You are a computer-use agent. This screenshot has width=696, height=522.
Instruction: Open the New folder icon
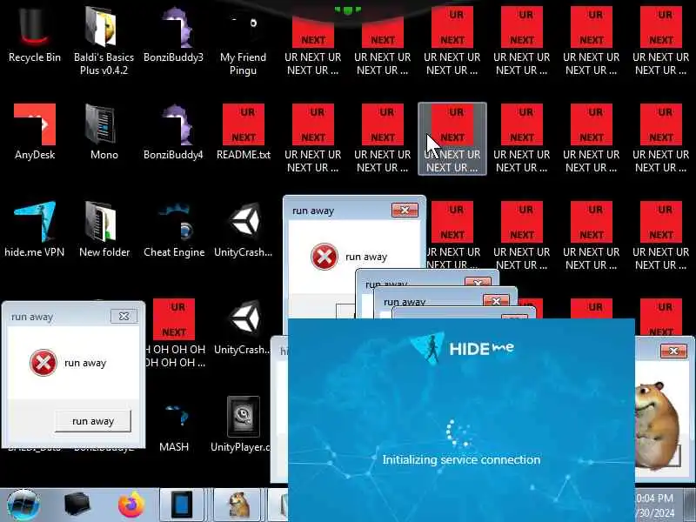pyautogui.click(x=104, y=230)
